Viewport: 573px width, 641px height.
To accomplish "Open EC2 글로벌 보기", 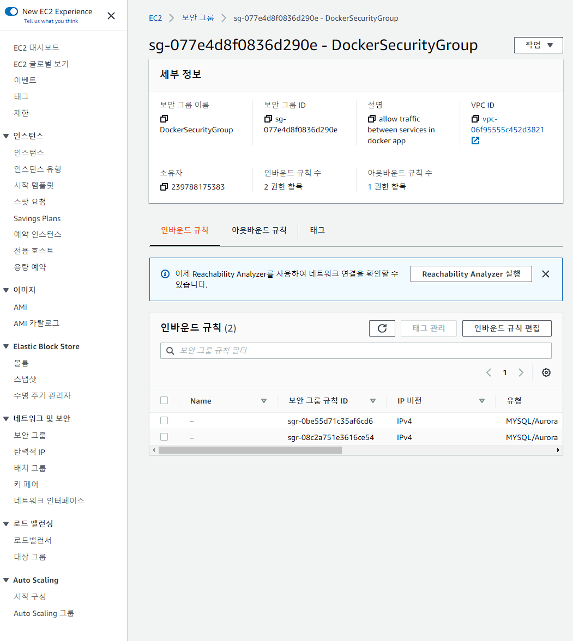I will [x=41, y=64].
